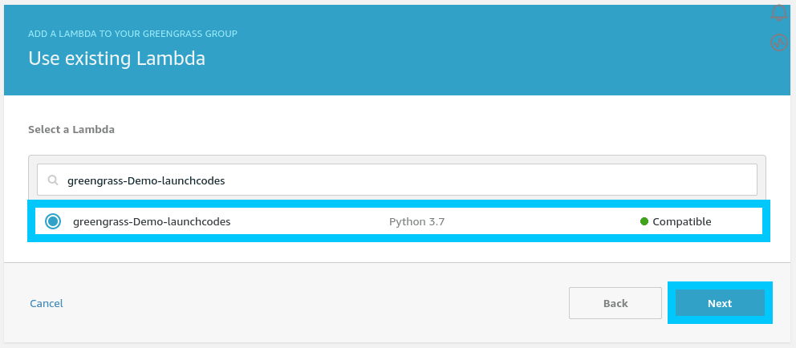Click empty end of search field
796x348 pixels.
click(x=562, y=180)
